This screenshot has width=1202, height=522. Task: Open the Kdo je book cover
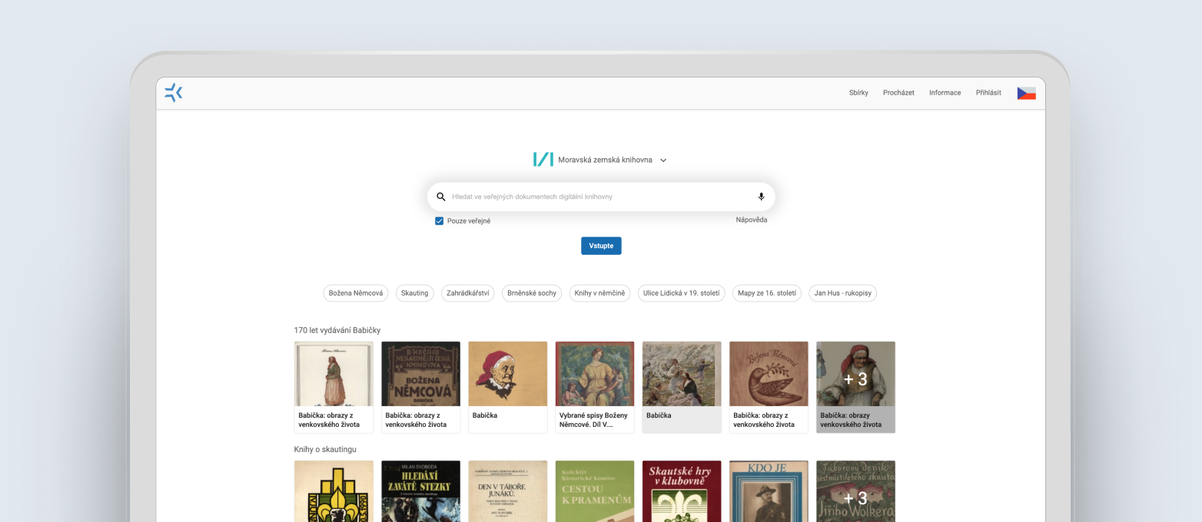pyautogui.click(x=769, y=491)
